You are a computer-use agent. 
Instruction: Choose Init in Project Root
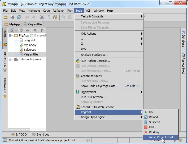[x=160, y=137]
